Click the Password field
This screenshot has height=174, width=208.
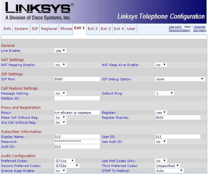[77, 141]
